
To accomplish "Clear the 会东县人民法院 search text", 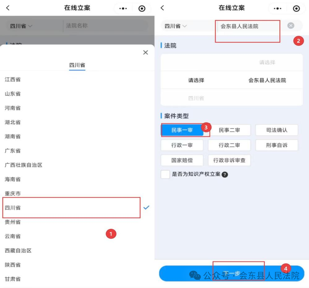I will [291, 26].
